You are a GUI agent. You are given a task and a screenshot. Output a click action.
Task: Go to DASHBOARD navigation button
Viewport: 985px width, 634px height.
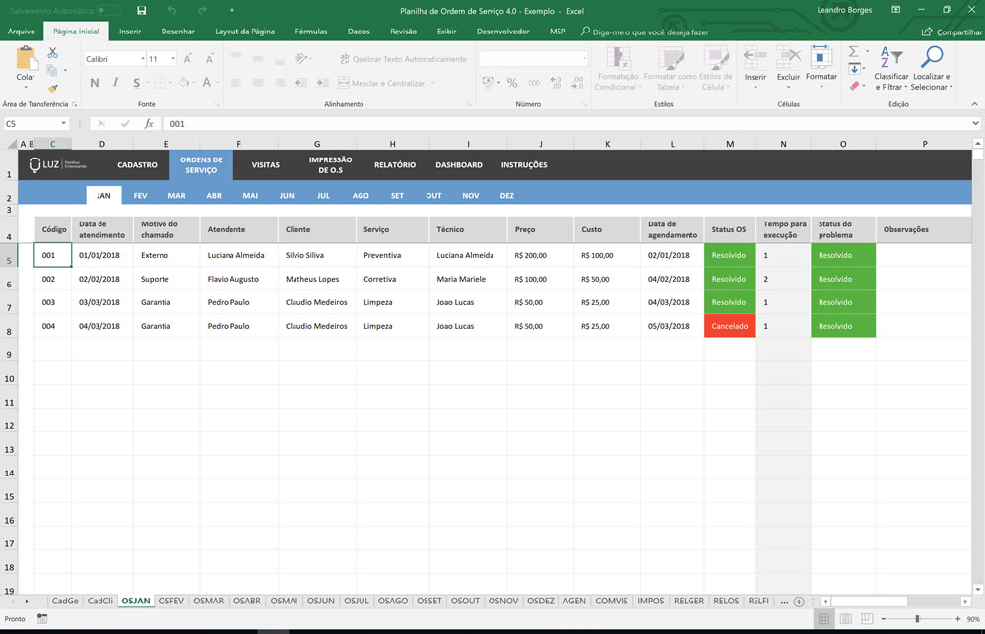pyautogui.click(x=459, y=165)
